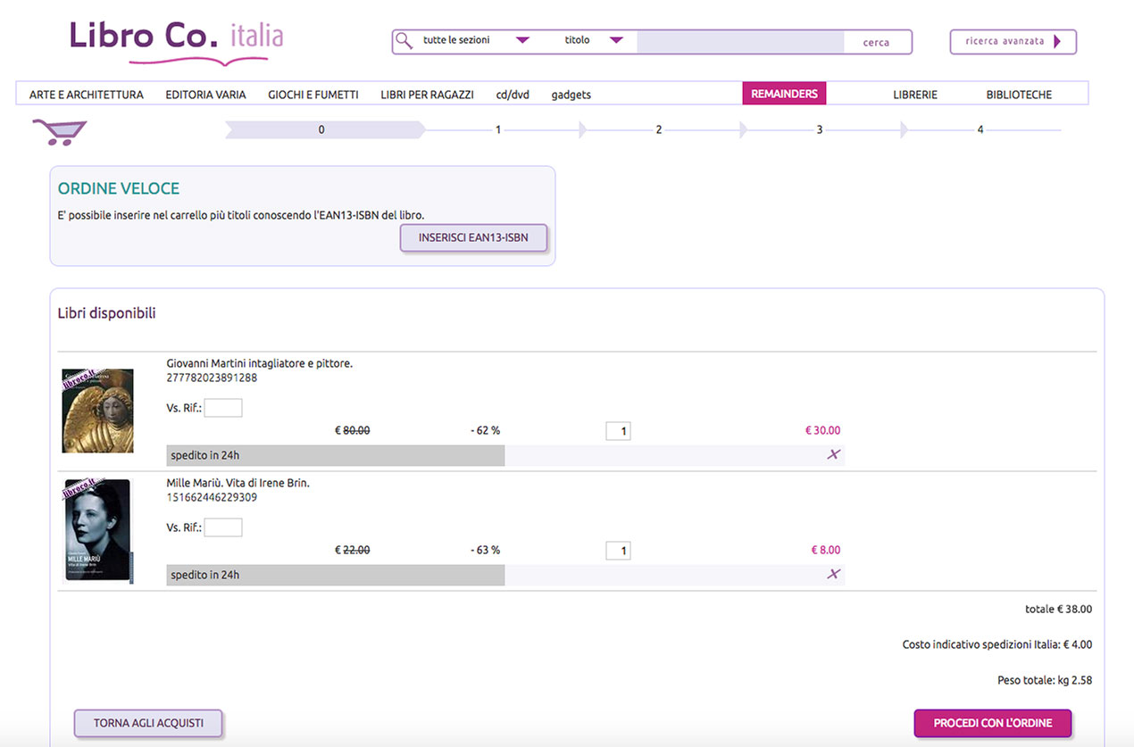
Task: Click the shopping cart icon
Action: click(x=59, y=132)
